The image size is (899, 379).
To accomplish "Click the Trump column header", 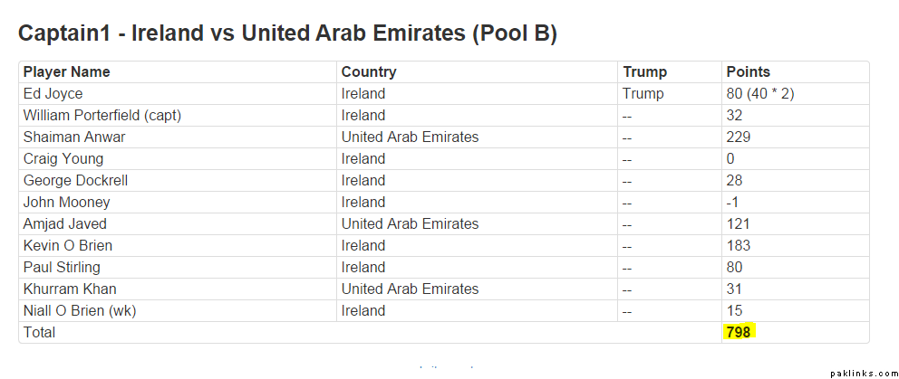I will coord(644,72).
